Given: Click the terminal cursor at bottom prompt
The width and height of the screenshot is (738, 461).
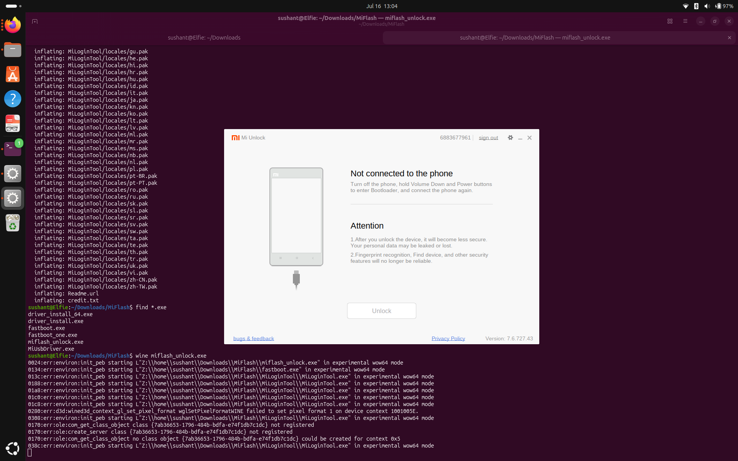Looking at the screenshot, I should [x=30, y=453].
